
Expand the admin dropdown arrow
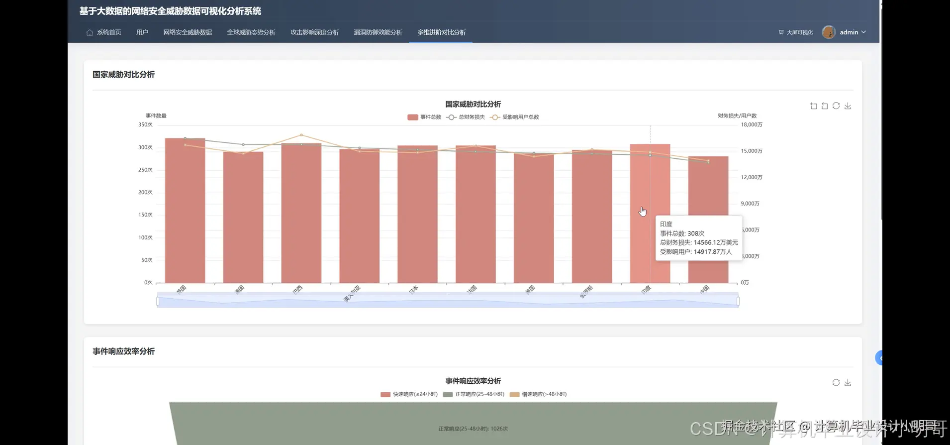click(x=863, y=32)
